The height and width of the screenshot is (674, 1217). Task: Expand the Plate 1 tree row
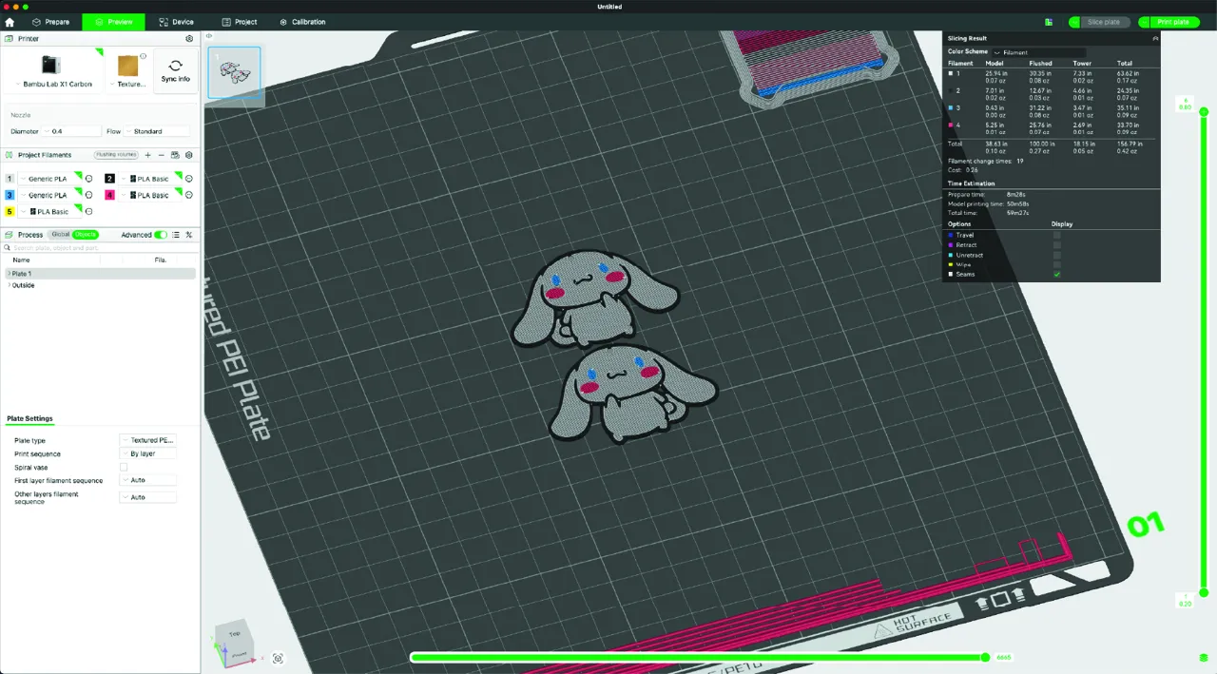9,274
